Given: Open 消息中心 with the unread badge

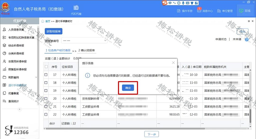Looking at the screenshot, I should pyautogui.click(x=205, y=11).
